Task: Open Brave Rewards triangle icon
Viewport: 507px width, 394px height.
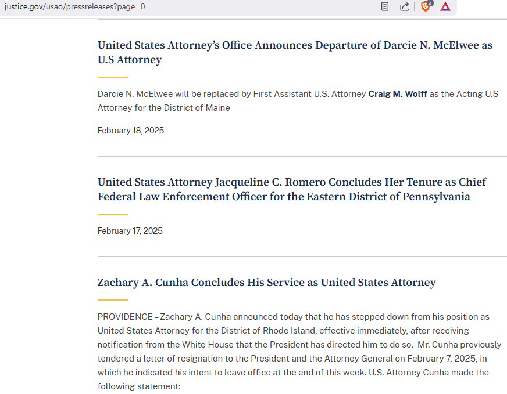Action: click(x=445, y=6)
